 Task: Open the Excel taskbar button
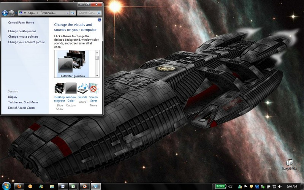coord(74,186)
